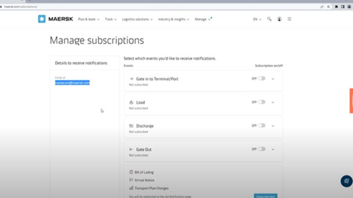This screenshot has width=353, height=198.
Task: Open the user account profile icon
Action: click(279, 19)
